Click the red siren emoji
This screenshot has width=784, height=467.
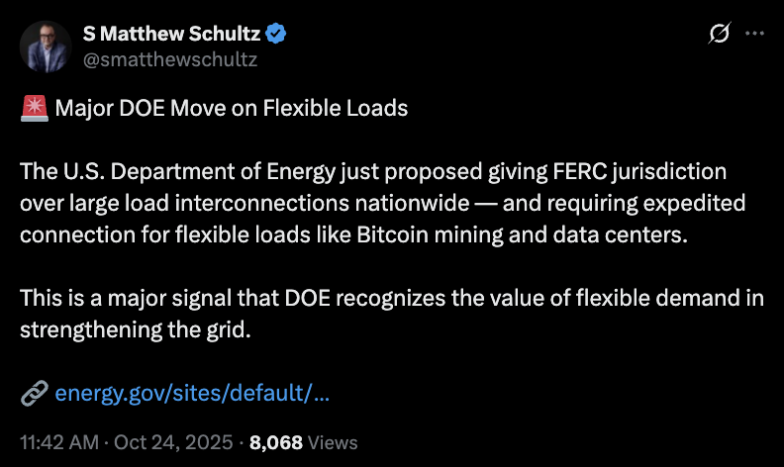34,108
